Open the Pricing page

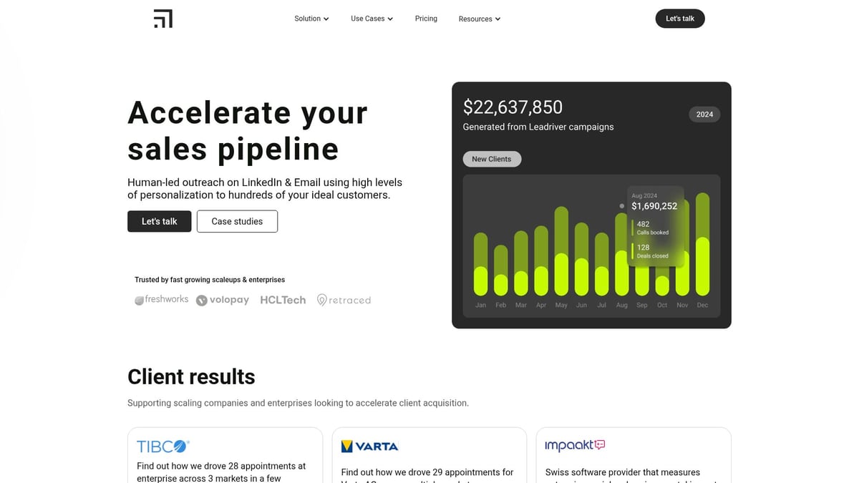click(x=426, y=19)
